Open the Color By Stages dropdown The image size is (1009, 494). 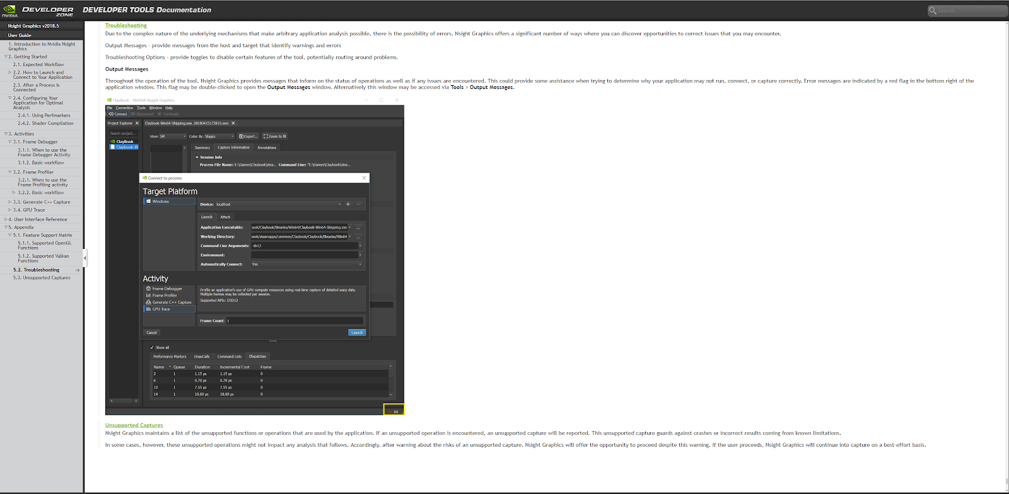coord(219,136)
